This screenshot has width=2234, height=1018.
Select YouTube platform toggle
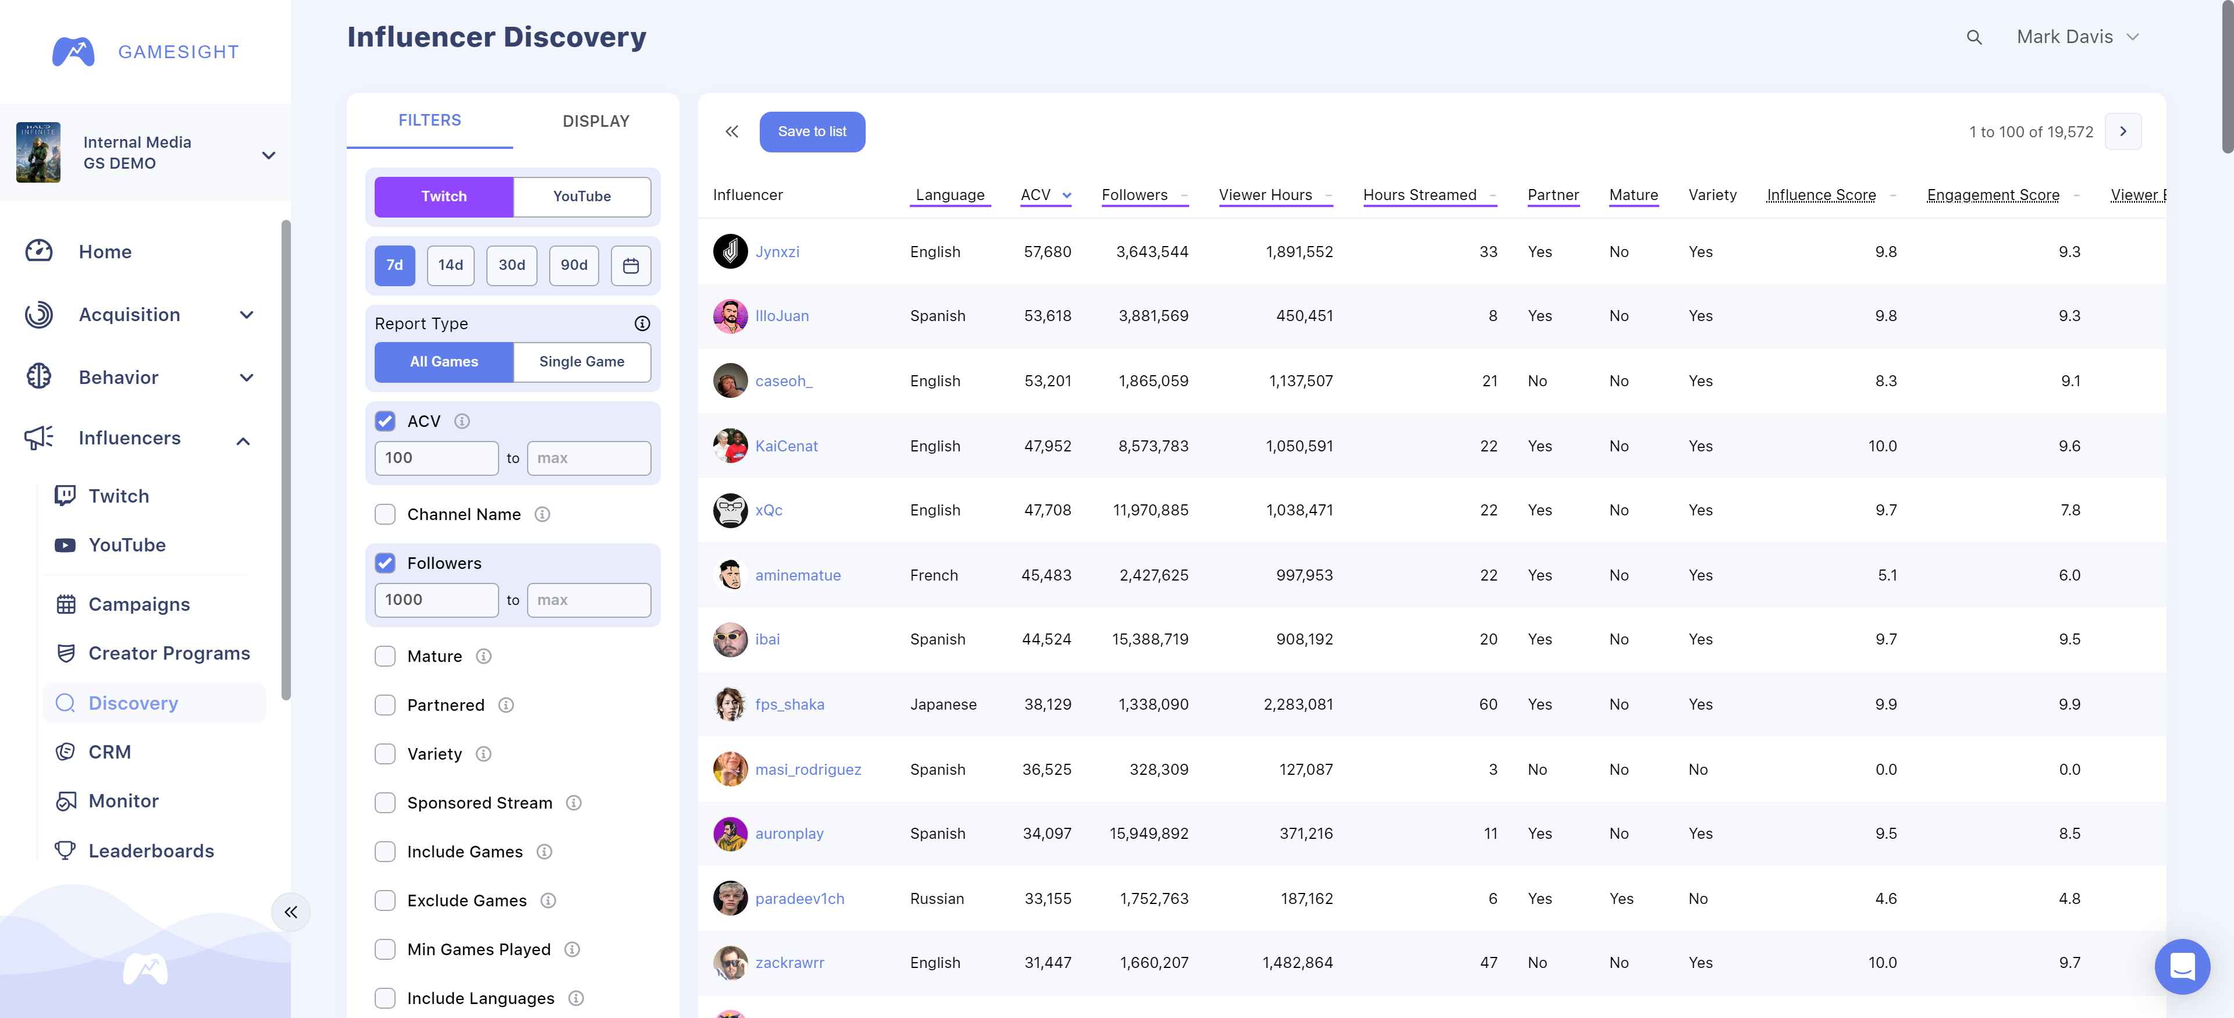[x=582, y=197]
